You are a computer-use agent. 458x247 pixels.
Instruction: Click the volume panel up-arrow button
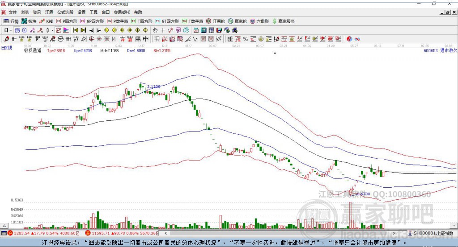(4, 226)
